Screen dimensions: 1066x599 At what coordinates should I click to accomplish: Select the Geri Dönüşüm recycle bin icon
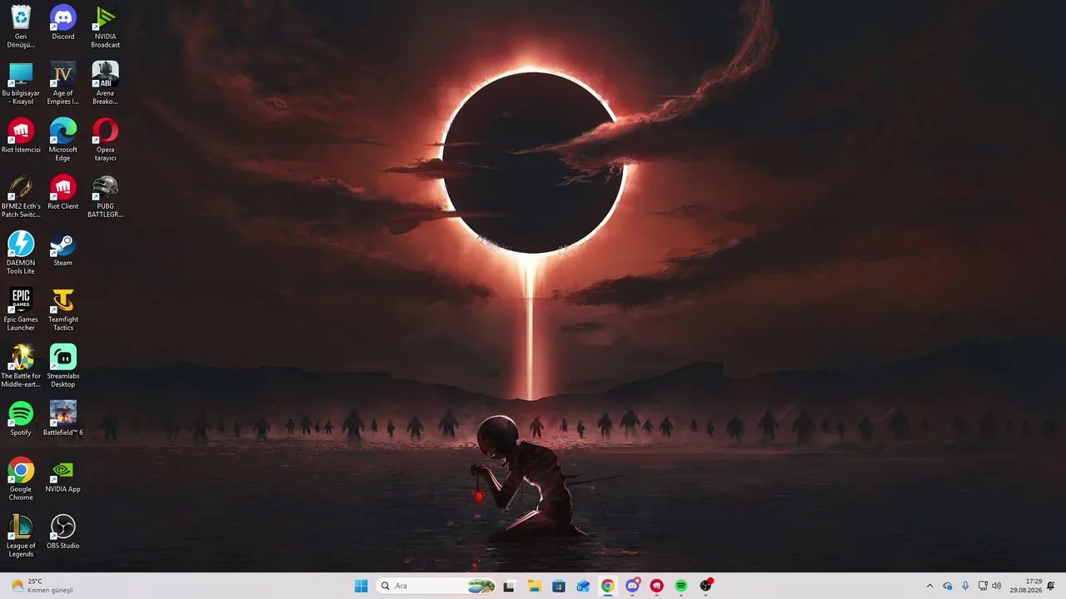(x=21, y=27)
